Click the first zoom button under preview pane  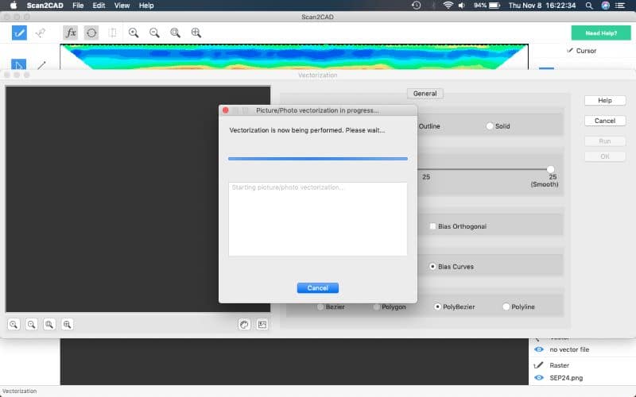[x=14, y=324]
